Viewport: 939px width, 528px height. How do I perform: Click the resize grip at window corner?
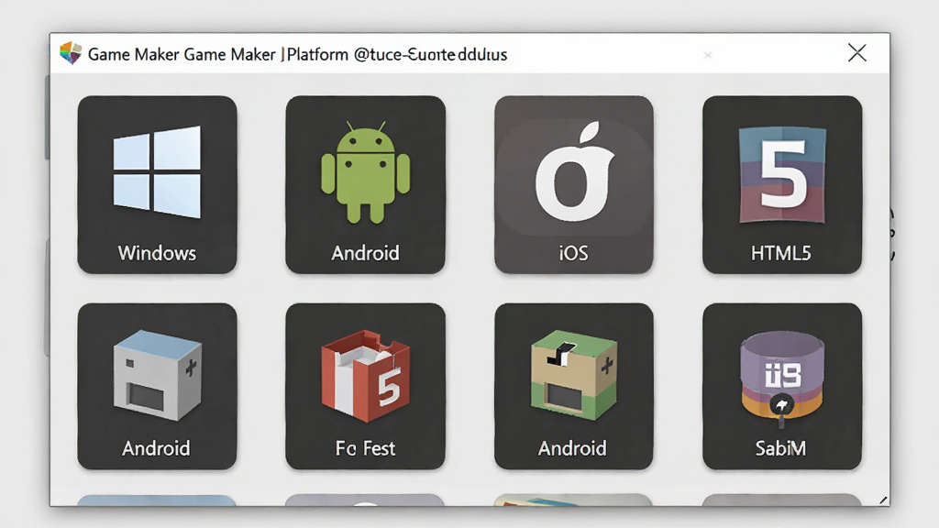pyautogui.click(x=883, y=500)
